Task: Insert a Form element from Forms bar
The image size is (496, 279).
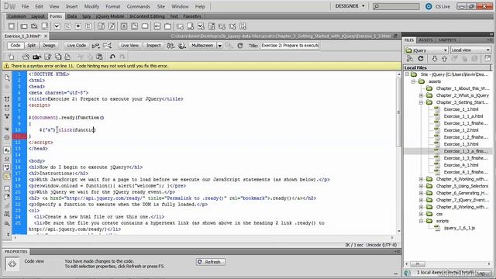Action: (12, 26)
